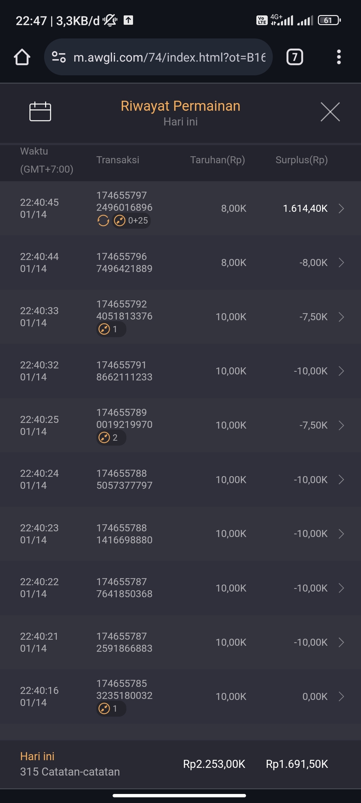Select transaction 1746557885057377797

tap(124, 479)
